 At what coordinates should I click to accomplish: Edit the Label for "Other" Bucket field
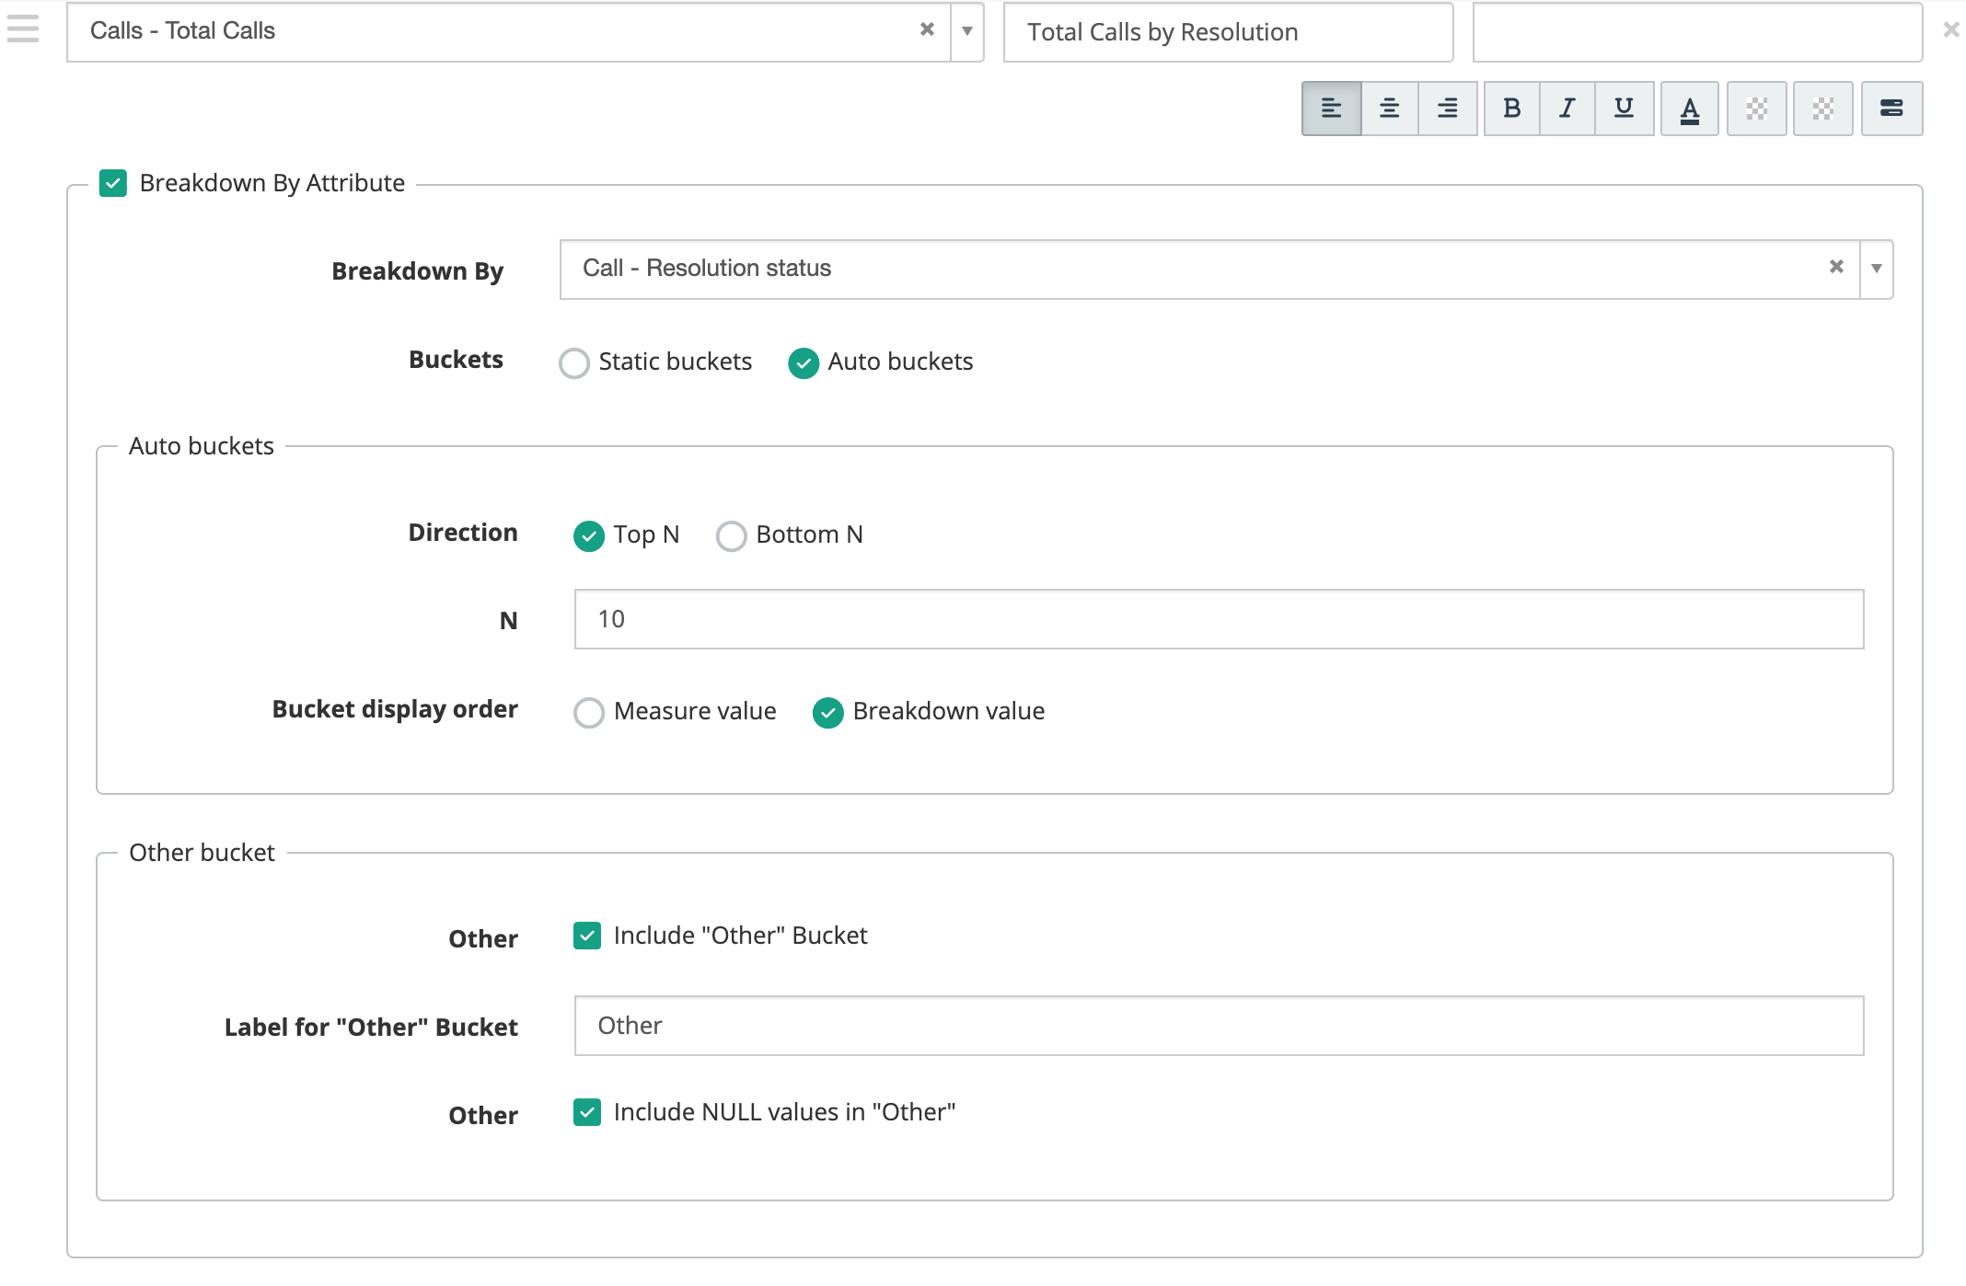point(1220,1026)
